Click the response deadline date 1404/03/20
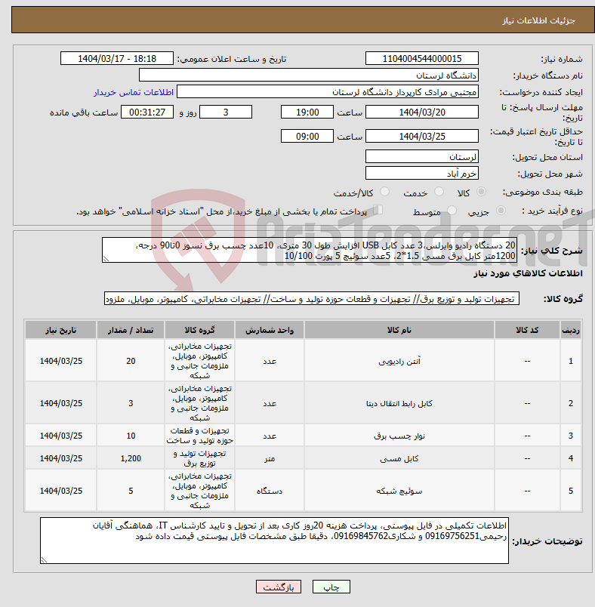The height and width of the screenshot is (607, 595). point(422,112)
